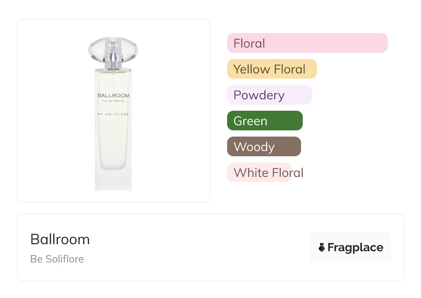Click the White Floral accord bar

[259, 172]
